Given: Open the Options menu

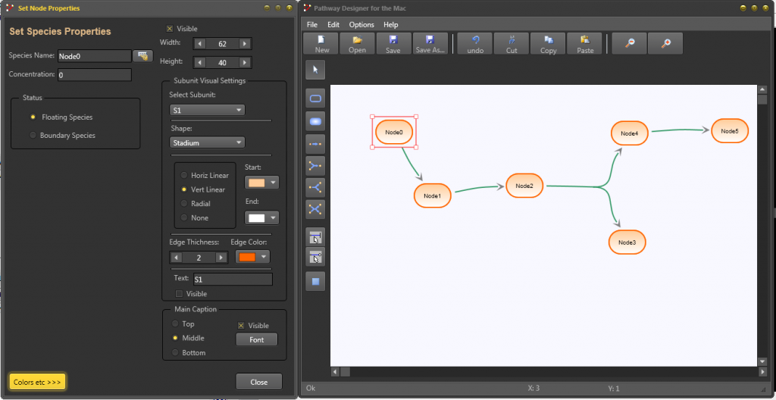Looking at the screenshot, I should [361, 25].
